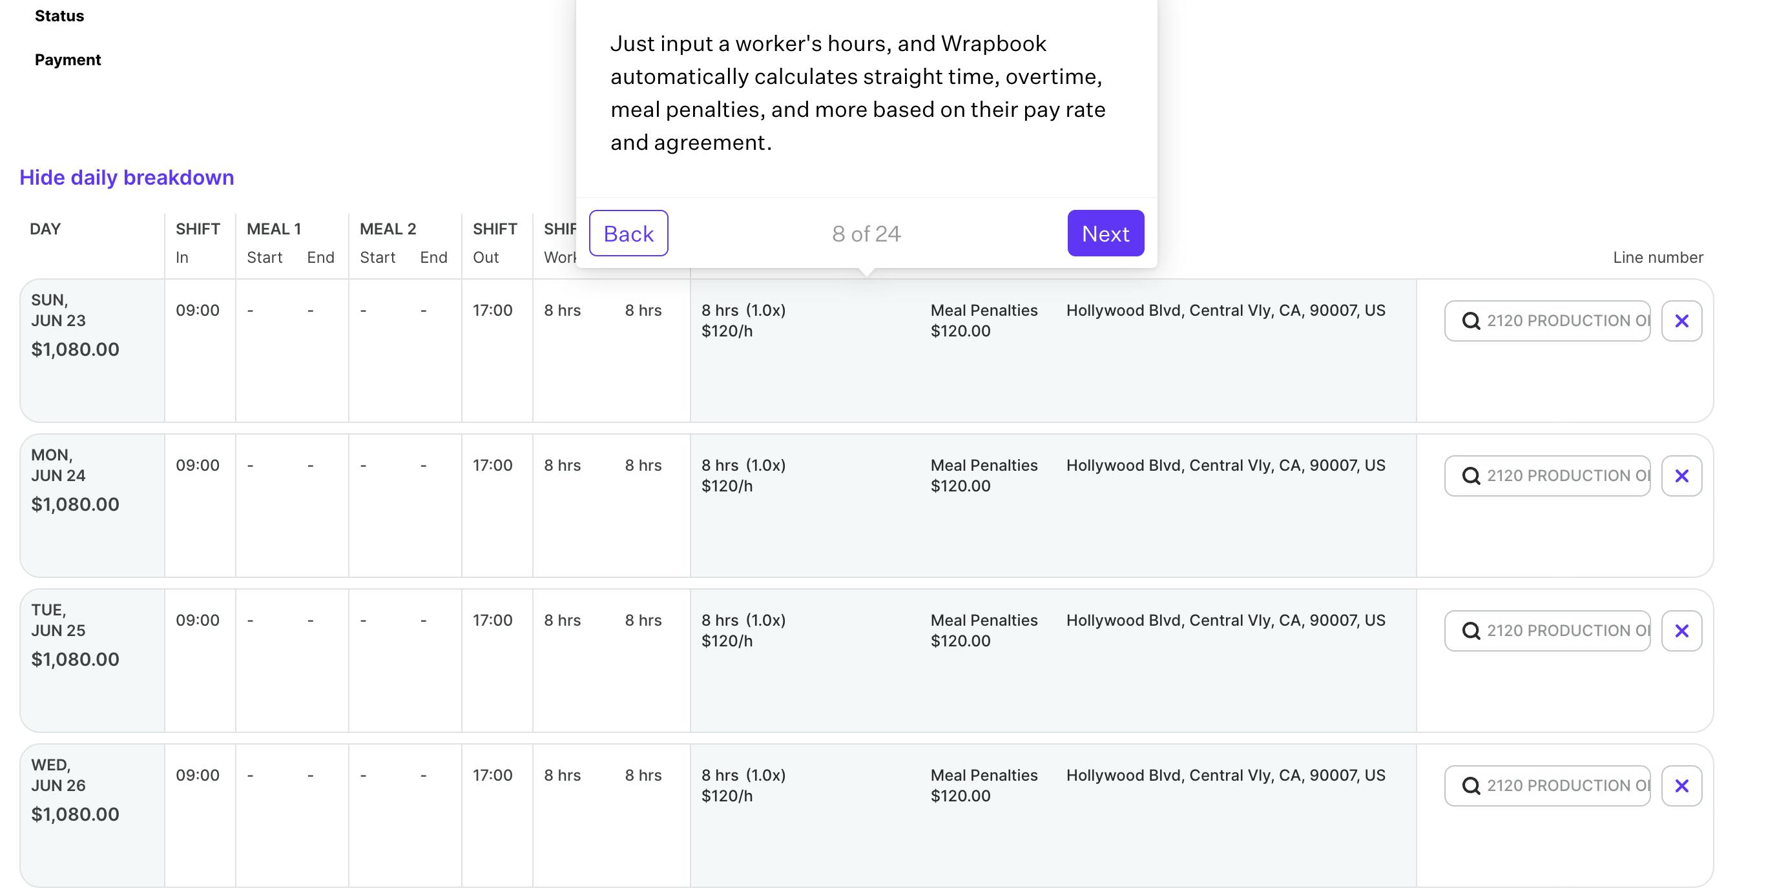Open the Status section in sidebar
The height and width of the screenshot is (895, 1766).
click(x=59, y=15)
